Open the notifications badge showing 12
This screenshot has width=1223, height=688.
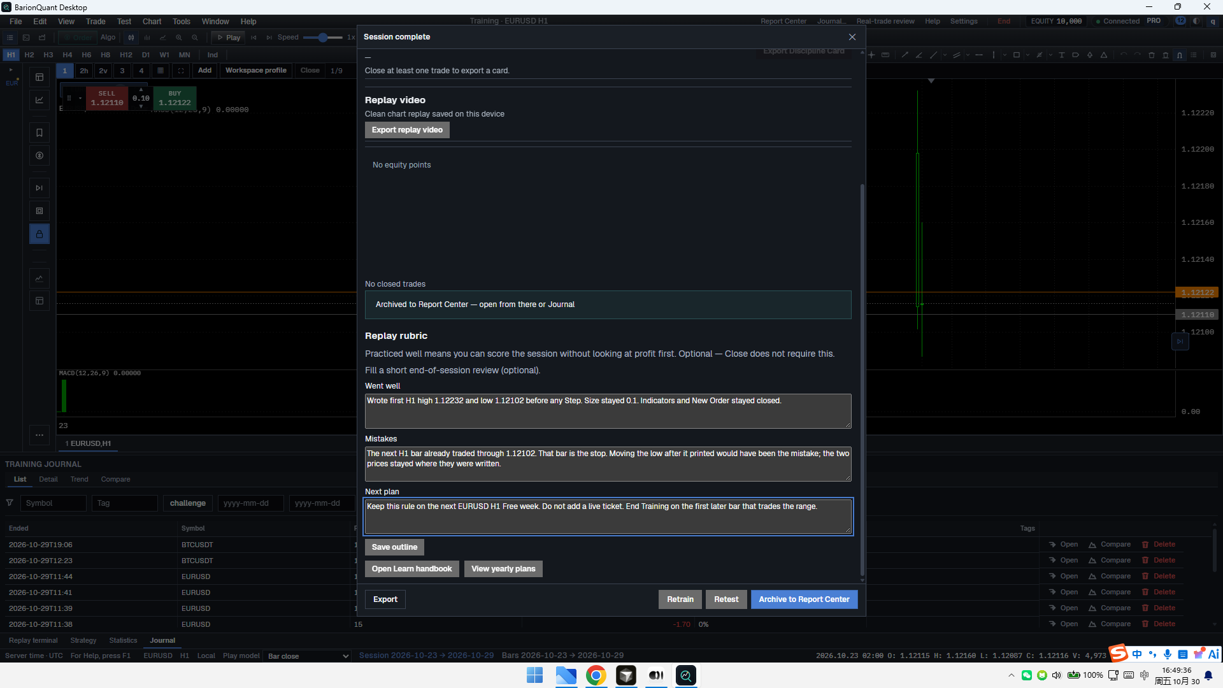(x=1180, y=21)
